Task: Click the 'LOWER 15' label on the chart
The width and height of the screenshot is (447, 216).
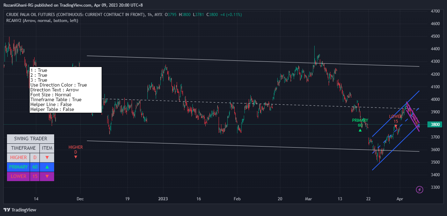Action: [x=396, y=119]
